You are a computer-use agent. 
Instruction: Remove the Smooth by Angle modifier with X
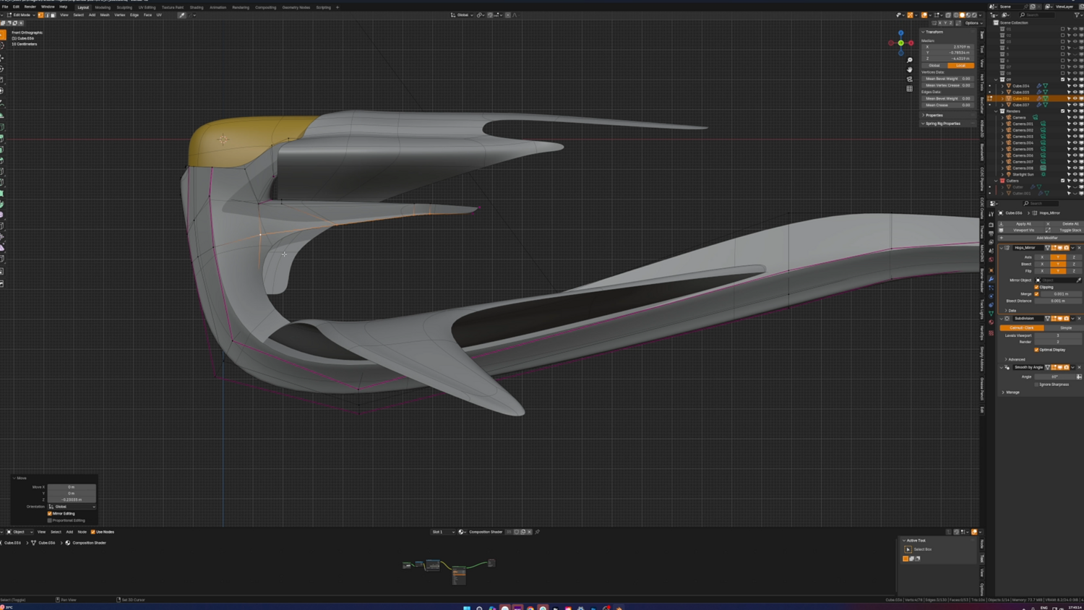(1079, 367)
